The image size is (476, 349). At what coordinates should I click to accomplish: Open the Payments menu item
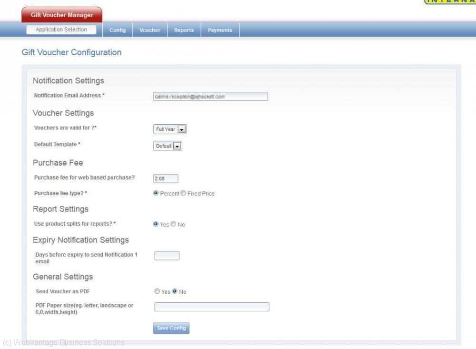[220, 30]
